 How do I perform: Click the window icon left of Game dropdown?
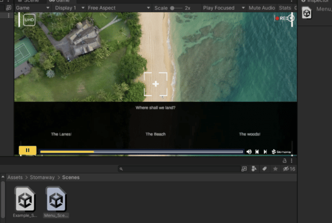point(9,8)
